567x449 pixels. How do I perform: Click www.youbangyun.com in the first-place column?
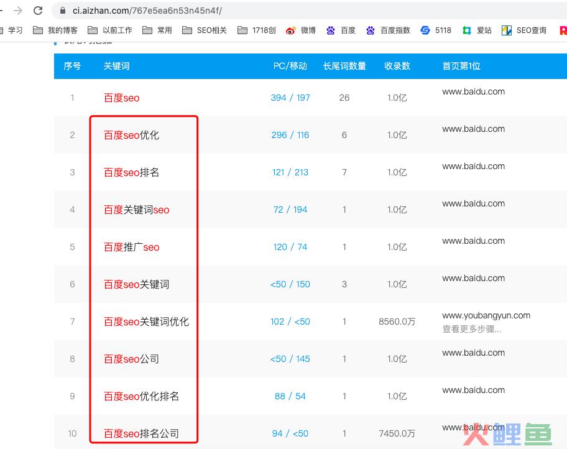486,315
